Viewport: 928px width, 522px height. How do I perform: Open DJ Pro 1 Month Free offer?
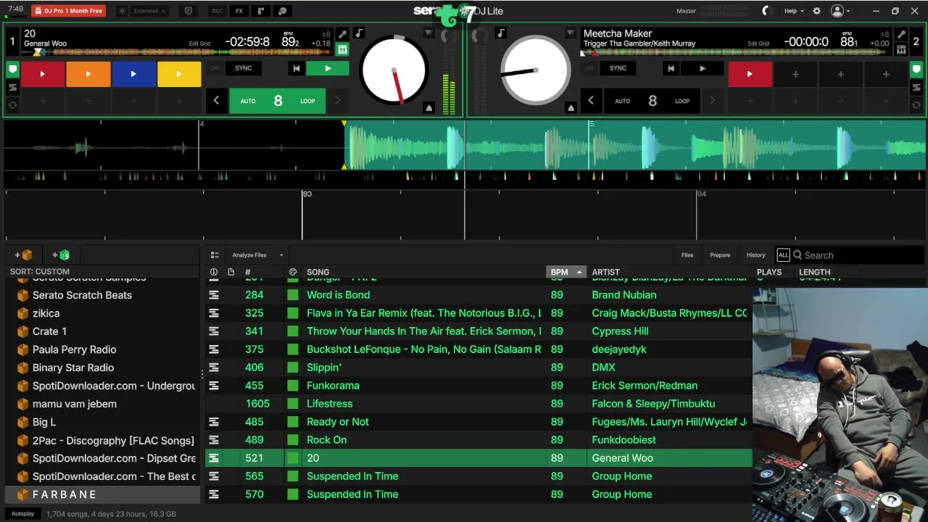[68, 11]
